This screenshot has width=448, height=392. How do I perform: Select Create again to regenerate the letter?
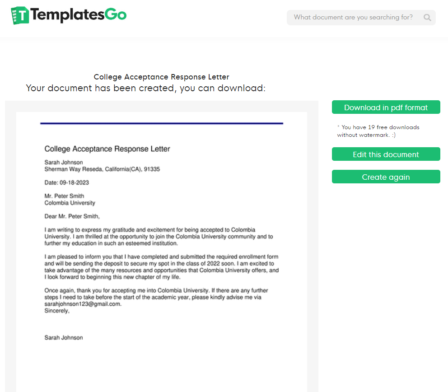(x=386, y=176)
